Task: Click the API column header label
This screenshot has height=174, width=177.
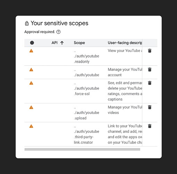Action: point(54,43)
